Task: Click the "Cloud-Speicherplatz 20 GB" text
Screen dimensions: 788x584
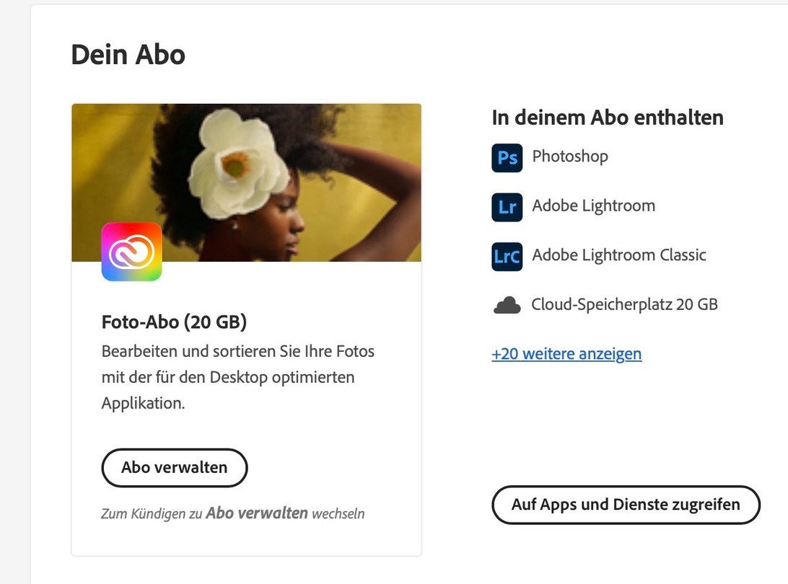Action: (x=624, y=304)
